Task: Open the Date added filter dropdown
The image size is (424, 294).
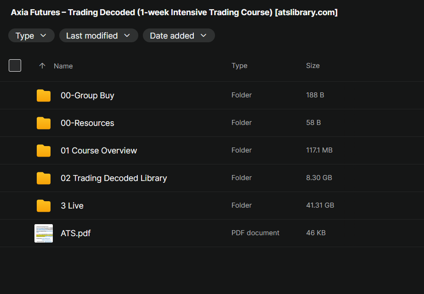Action: 179,35
